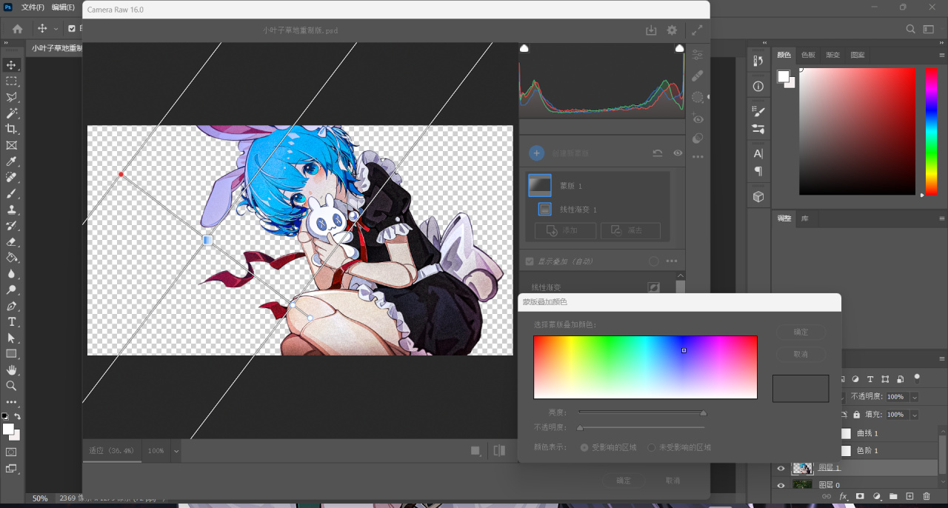Switch to 图案 tab

[858, 55]
